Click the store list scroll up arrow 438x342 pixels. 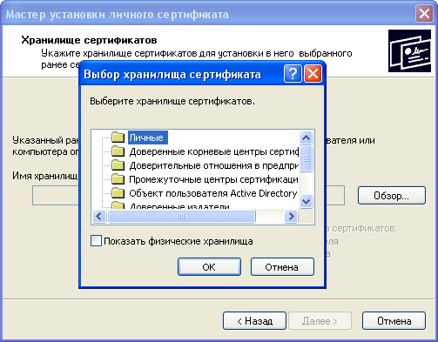click(x=306, y=137)
